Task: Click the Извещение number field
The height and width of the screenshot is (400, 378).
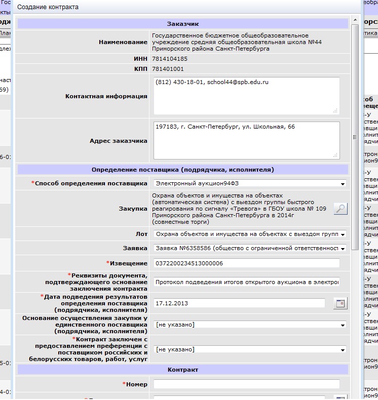Action: click(x=247, y=263)
